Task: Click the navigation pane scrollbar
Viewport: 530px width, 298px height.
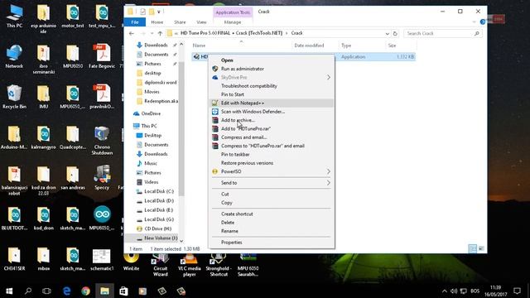Action: (181, 128)
